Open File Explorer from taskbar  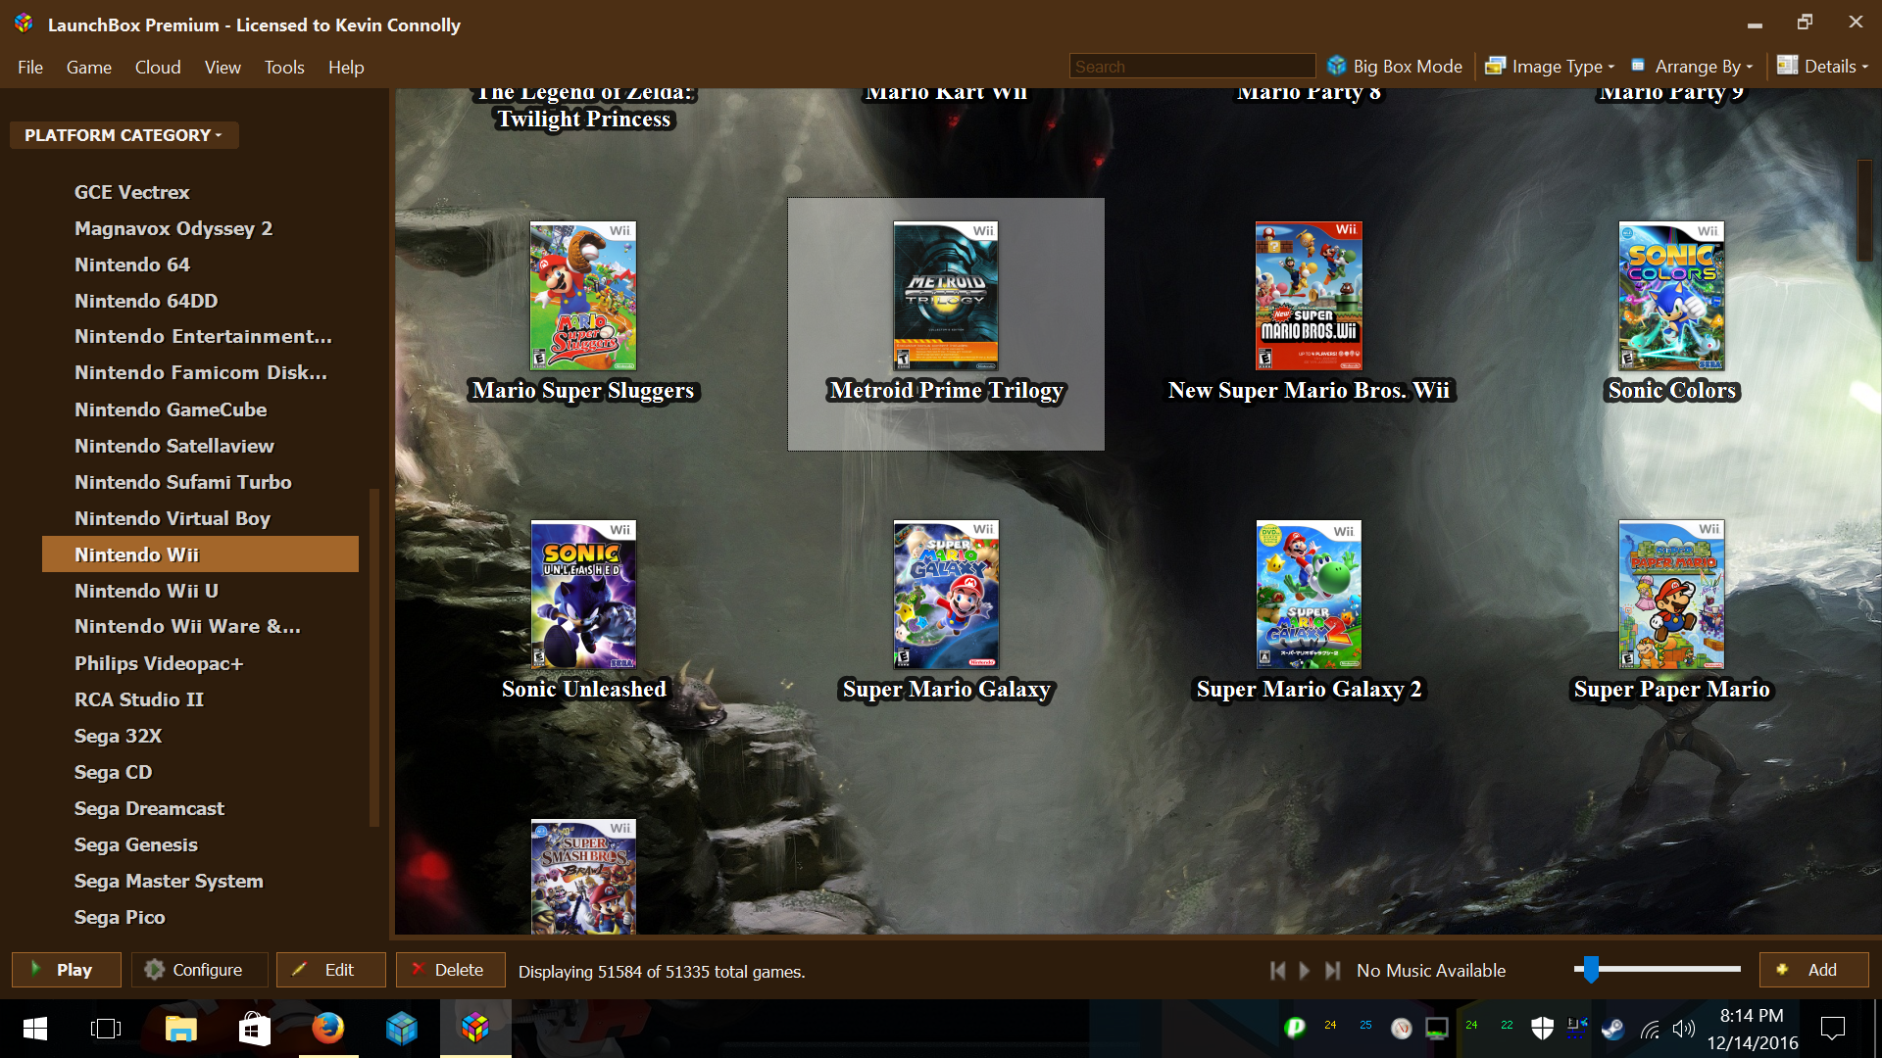[x=180, y=1028]
